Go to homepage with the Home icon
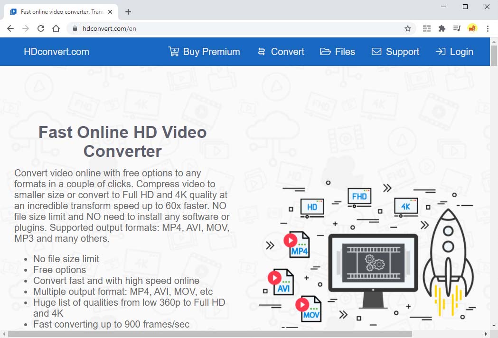The image size is (498, 338). point(56,28)
